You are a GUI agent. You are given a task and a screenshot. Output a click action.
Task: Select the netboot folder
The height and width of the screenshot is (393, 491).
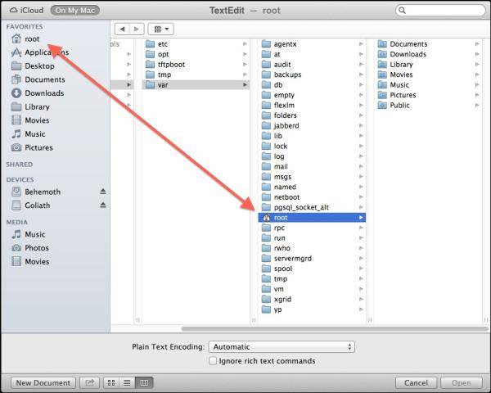(x=312, y=197)
